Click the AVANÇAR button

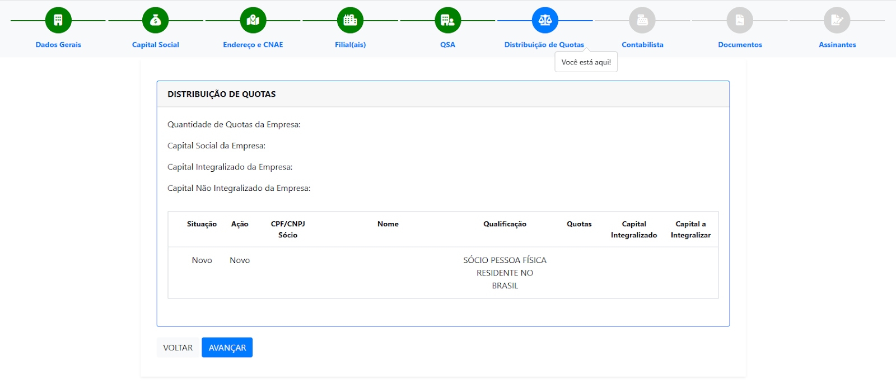pos(227,348)
